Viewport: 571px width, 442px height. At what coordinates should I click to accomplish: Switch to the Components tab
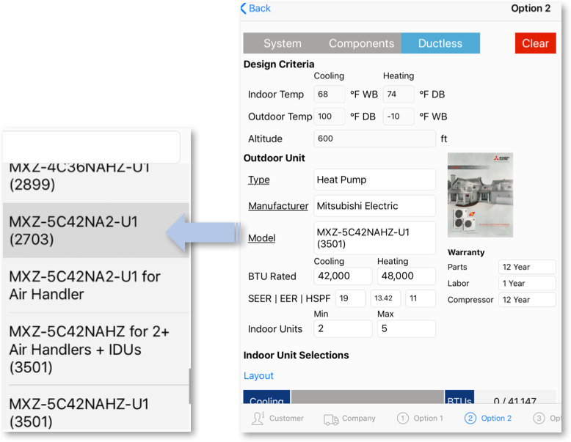(361, 43)
